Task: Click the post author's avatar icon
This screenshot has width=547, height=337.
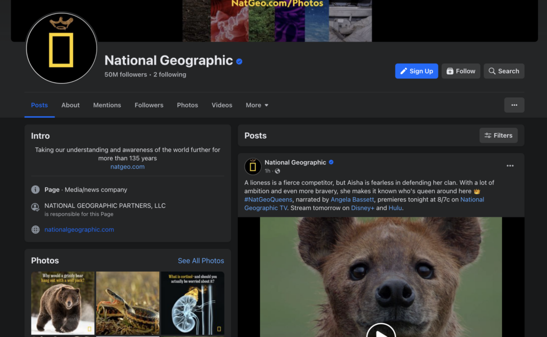Action: pyautogui.click(x=253, y=167)
